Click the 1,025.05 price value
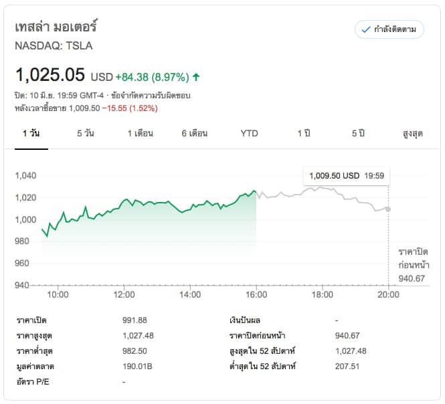This screenshot has height=404, width=445. click(51, 75)
